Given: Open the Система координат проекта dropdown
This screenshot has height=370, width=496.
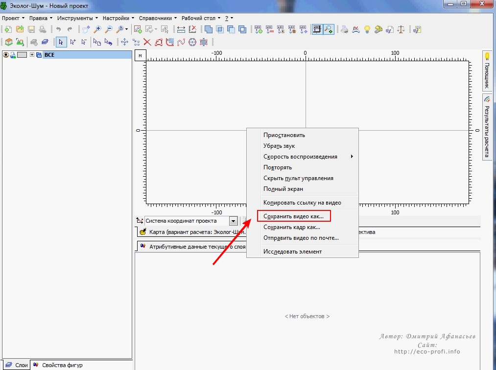Looking at the screenshot, I should pyautogui.click(x=233, y=221).
